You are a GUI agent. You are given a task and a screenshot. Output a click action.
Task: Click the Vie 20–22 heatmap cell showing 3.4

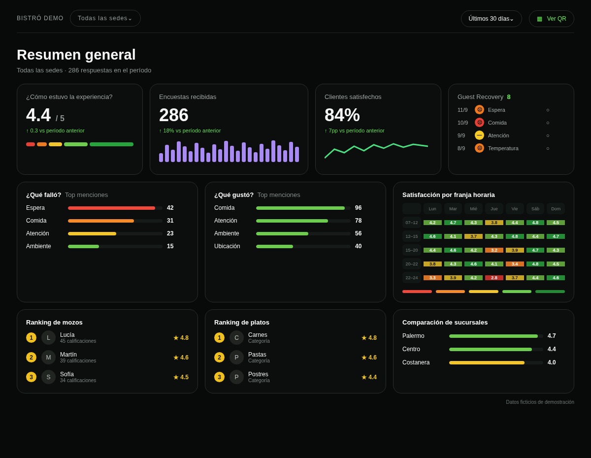(515, 264)
